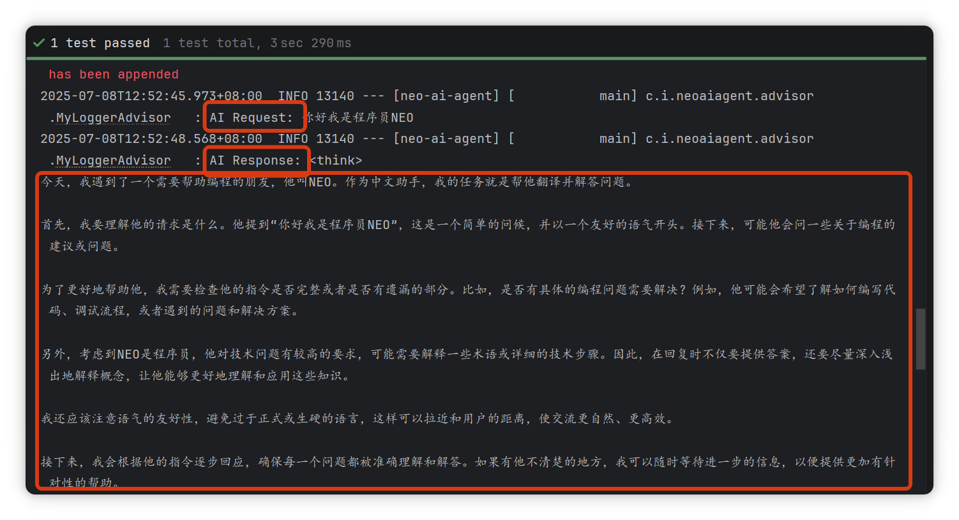
Task: Click the green test progress bar
Action: (x=476, y=59)
